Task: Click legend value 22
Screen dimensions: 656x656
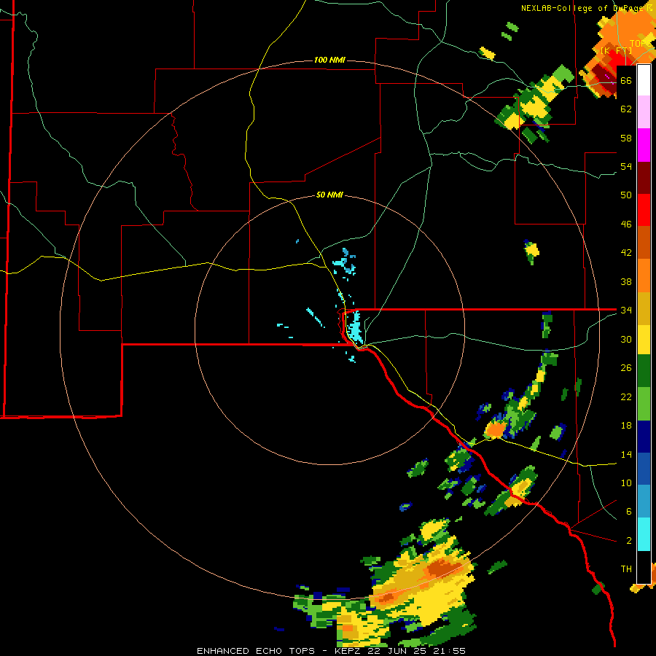Action: [x=626, y=397]
